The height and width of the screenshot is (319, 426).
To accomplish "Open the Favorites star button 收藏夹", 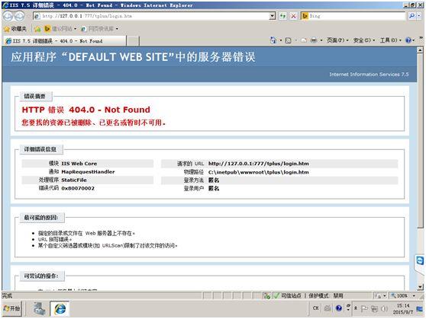I will pyautogui.click(x=15, y=29).
